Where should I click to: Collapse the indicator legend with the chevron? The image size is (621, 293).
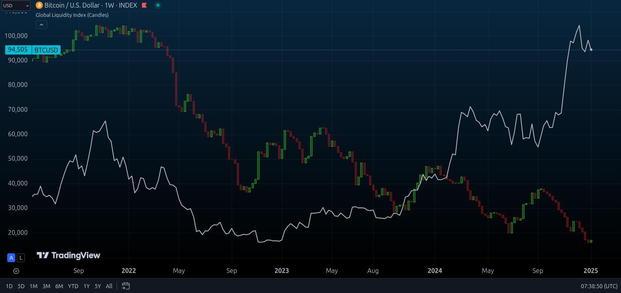click(41, 24)
